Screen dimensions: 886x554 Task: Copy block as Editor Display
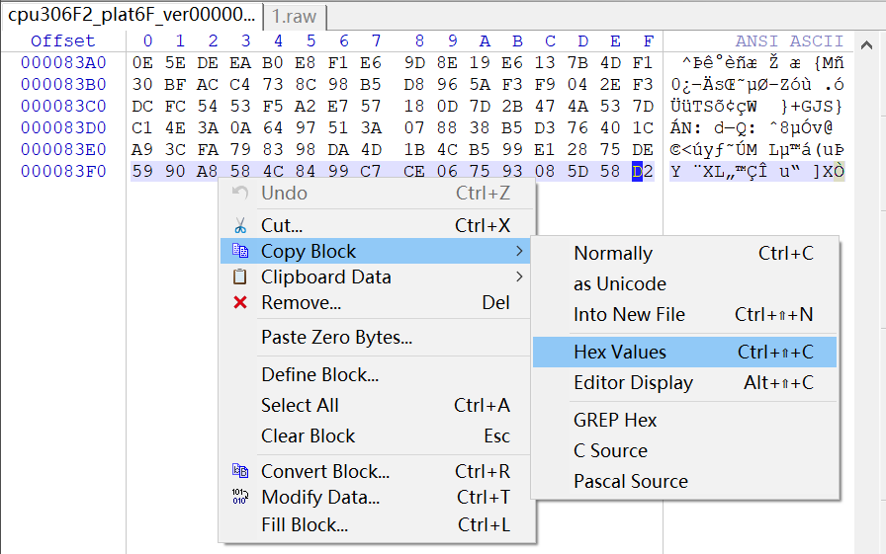point(685,382)
